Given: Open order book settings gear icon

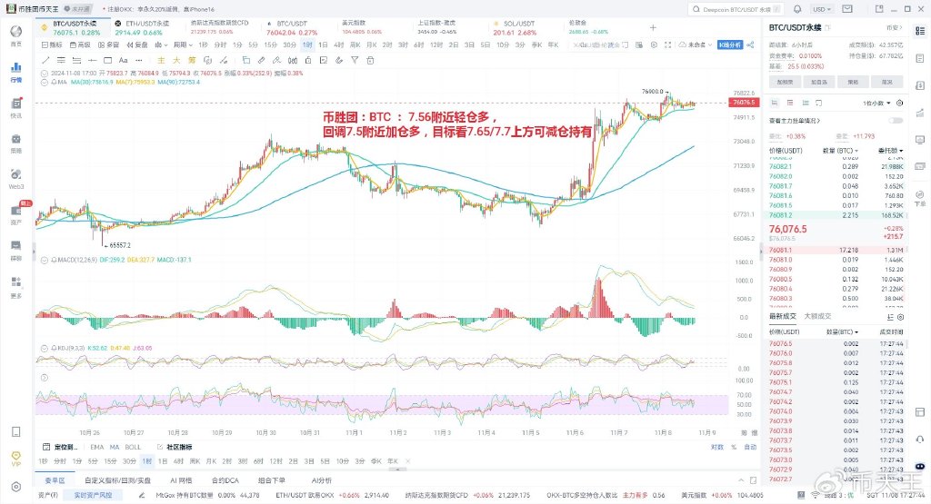Looking at the screenshot, I should [899, 104].
